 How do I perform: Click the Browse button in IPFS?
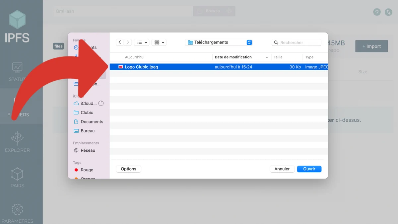214,11
